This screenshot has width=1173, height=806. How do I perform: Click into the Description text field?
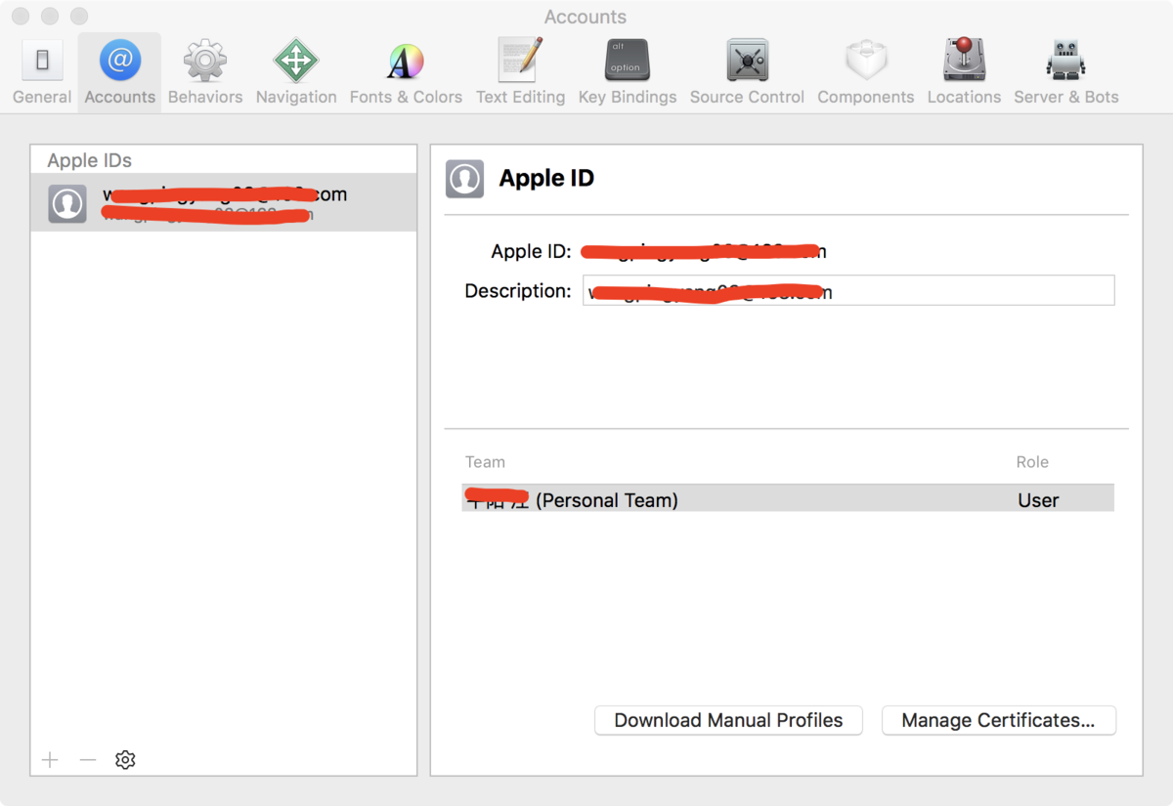(x=848, y=290)
